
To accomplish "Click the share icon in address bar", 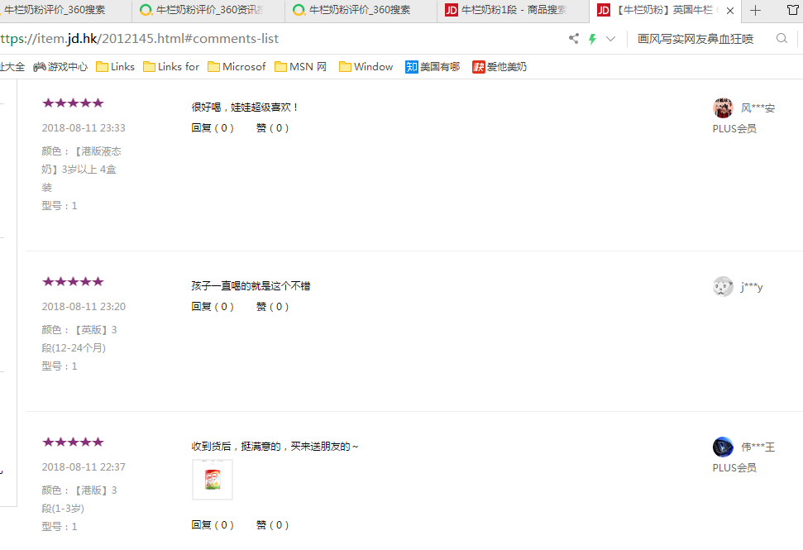I will point(574,39).
